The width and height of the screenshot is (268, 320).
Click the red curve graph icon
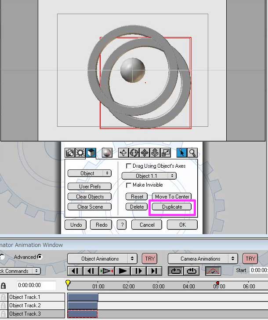click(213, 271)
